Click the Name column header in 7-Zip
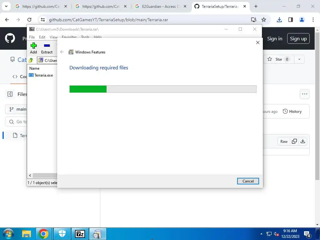 tap(34, 68)
